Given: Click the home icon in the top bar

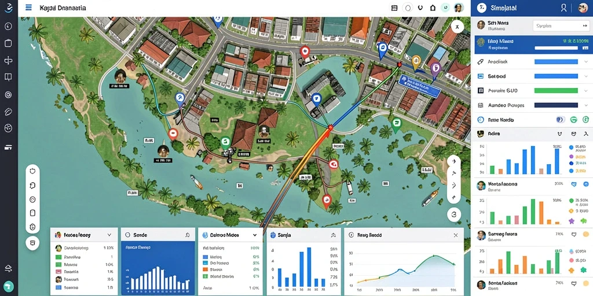Looking at the screenshot, I should (x=433, y=8).
